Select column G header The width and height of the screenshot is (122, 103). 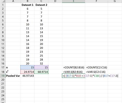click(115, 1)
